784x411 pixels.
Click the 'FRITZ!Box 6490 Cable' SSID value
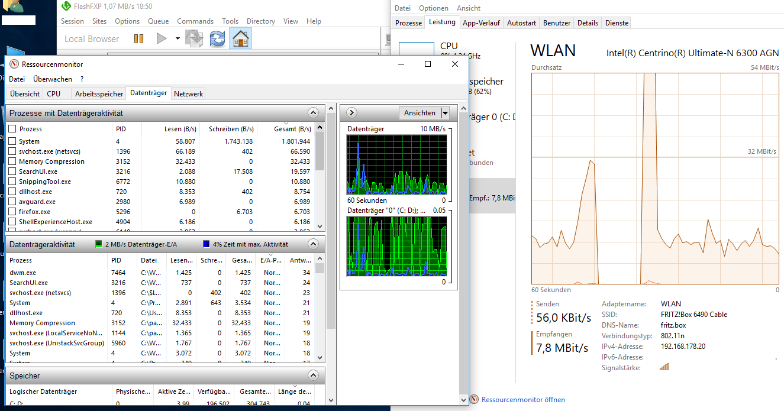click(x=694, y=315)
